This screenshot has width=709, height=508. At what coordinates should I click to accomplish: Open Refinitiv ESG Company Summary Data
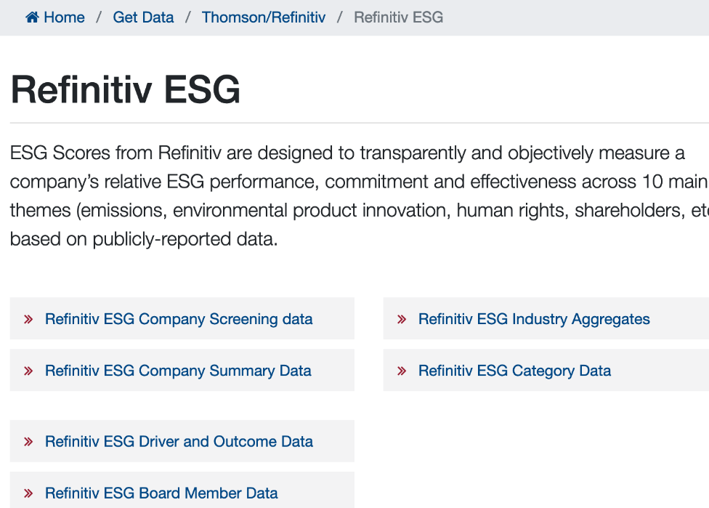point(178,371)
